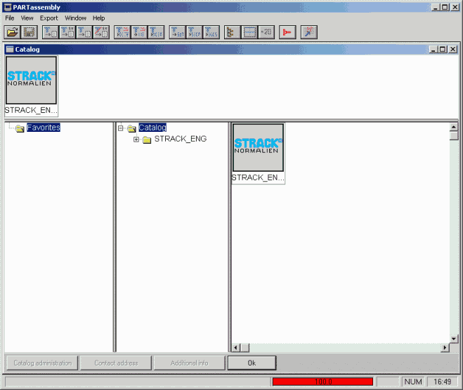This screenshot has height=390, width=463.
Task: Close the PARTassembly main window
Action: click(x=455, y=7)
